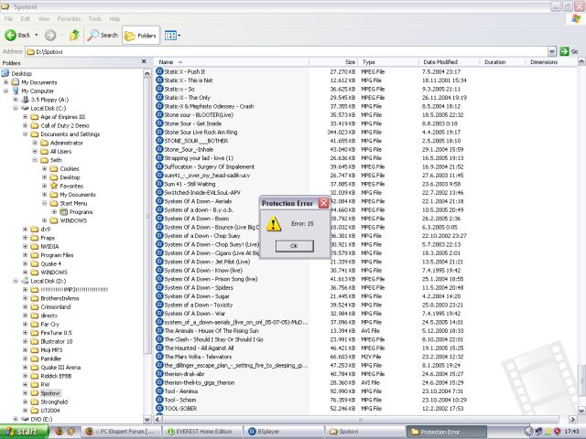Expand the Quake III Arena folder node
Viewport: 586px width, 439px height.
26,367
